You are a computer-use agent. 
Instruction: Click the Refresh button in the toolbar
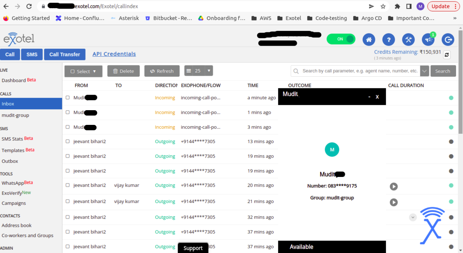pos(162,71)
